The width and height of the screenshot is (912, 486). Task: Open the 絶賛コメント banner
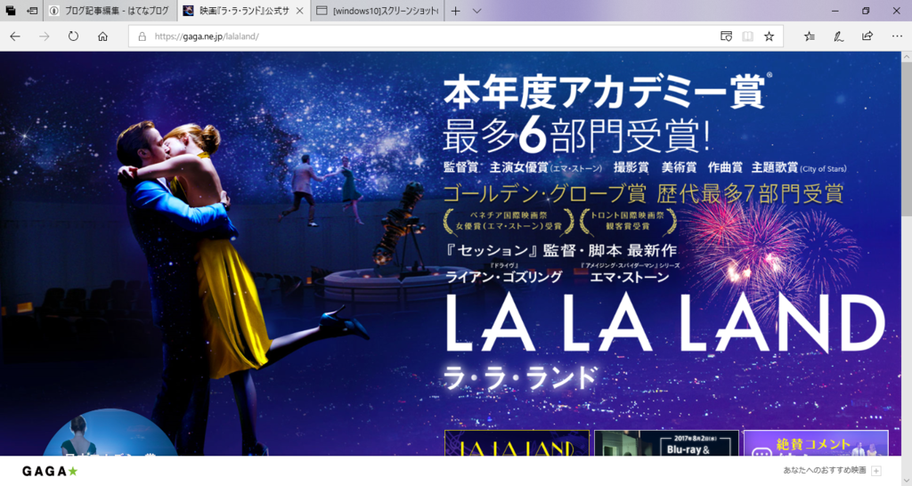click(816, 443)
